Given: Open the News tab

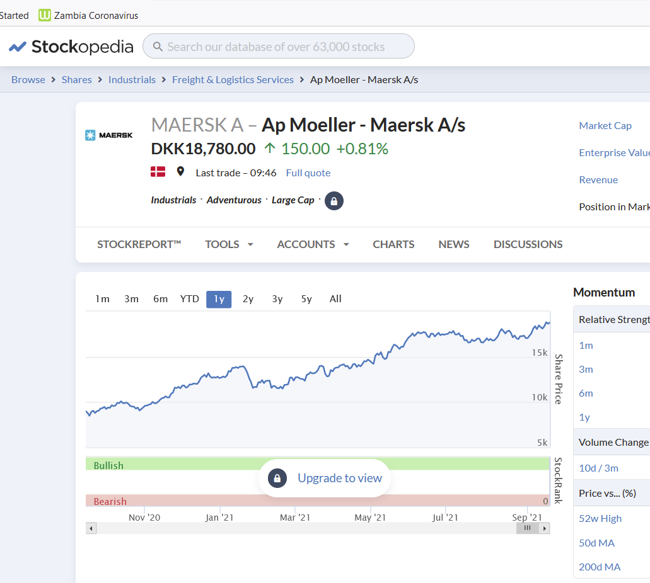Looking at the screenshot, I should coord(454,244).
